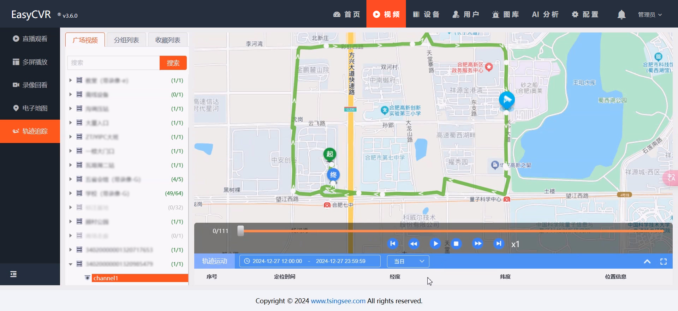This screenshot has height=311, width=678.
Task: Click the 位置信息 column header
Action: click(615, 277)
